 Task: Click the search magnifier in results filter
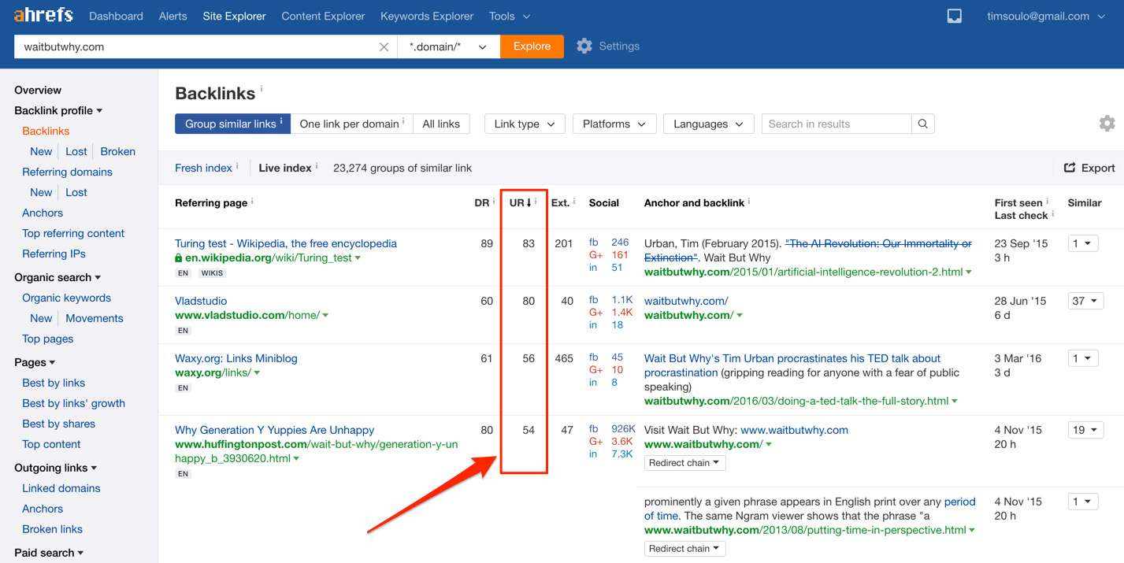(922, 124)
